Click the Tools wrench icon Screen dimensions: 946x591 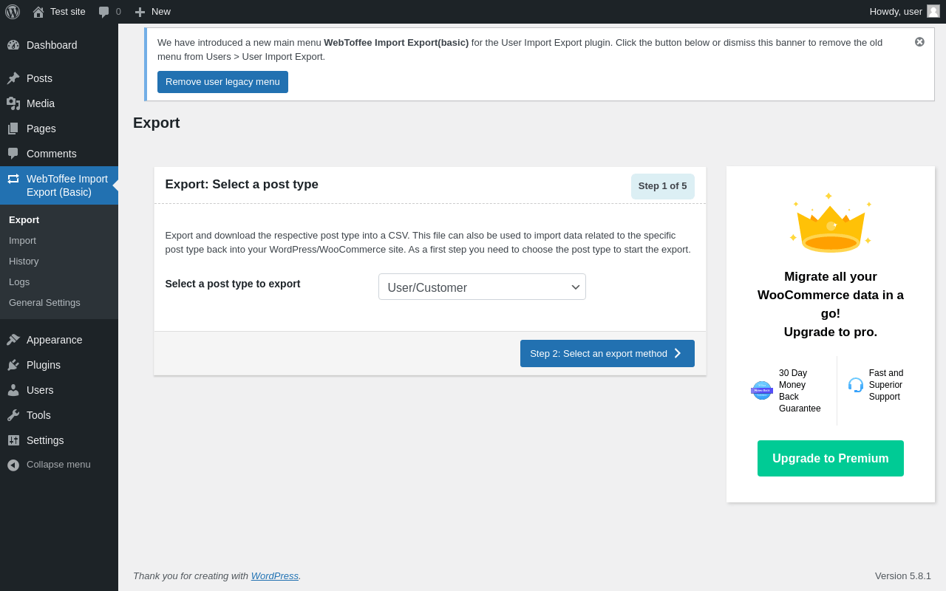tap(13, 415)
